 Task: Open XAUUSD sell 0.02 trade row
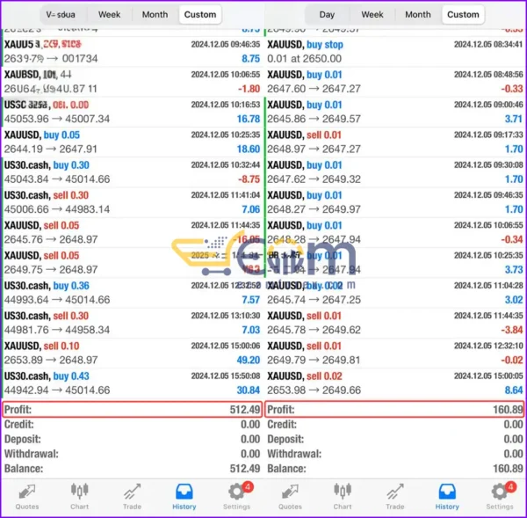(x=394, y=383)
